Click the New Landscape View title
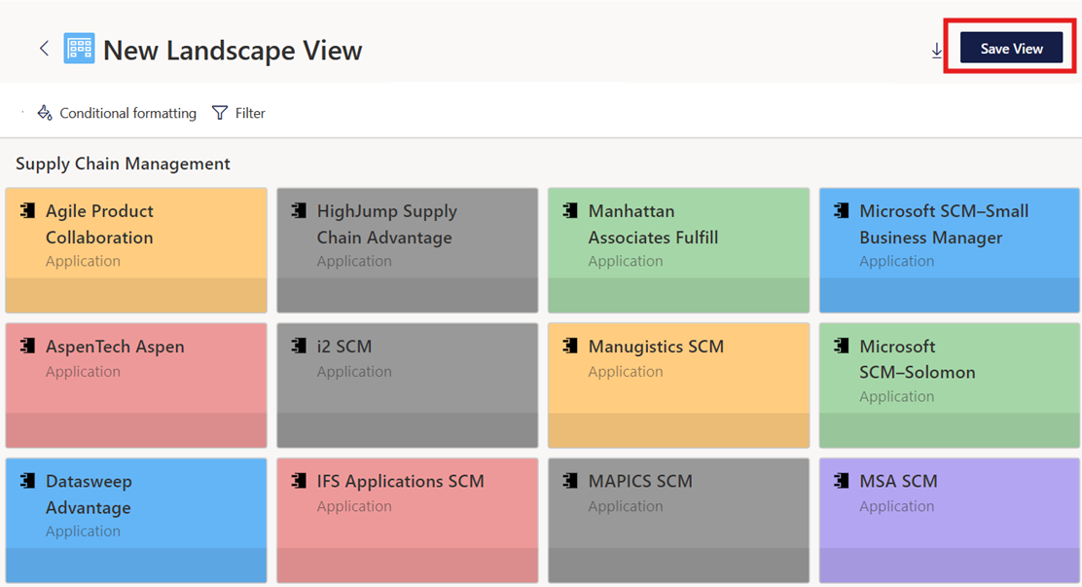1082x587 pixels. click(x=233, y=51)
